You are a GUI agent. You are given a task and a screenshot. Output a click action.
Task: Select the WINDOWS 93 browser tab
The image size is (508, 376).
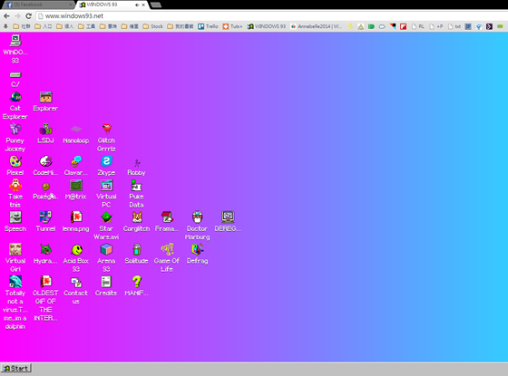point(112,5)
